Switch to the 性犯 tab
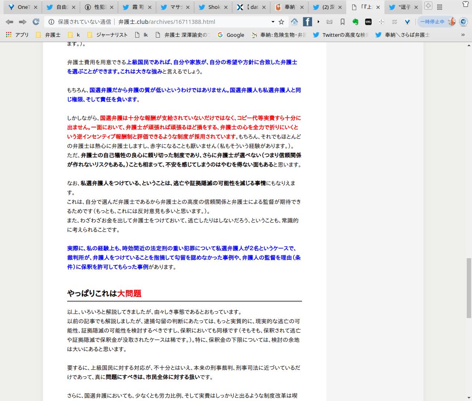Image resolution: width=472 pixels, height=401 pixels. (99, 7)
